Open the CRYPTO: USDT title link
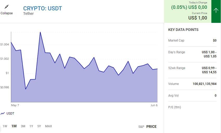This screenshot has height=133, width=221. coord(43,8)
